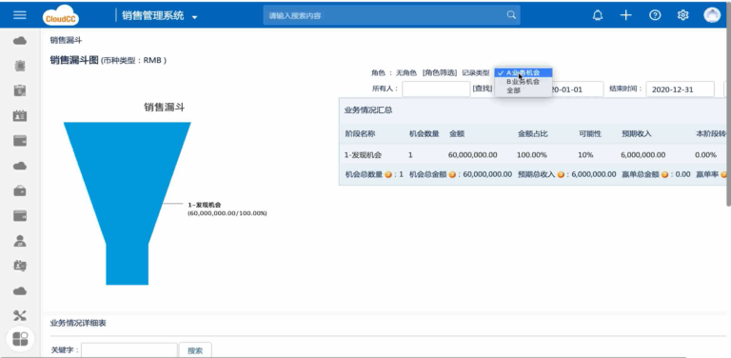Click the 1-发现机会 funnel label

pos(205,205)
